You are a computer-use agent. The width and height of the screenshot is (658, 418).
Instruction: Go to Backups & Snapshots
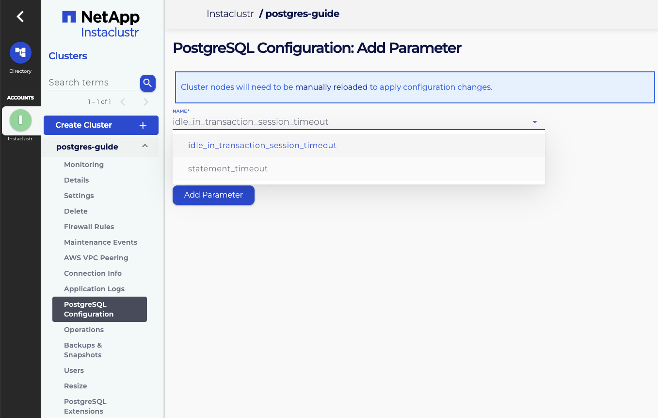pos(83,350)
